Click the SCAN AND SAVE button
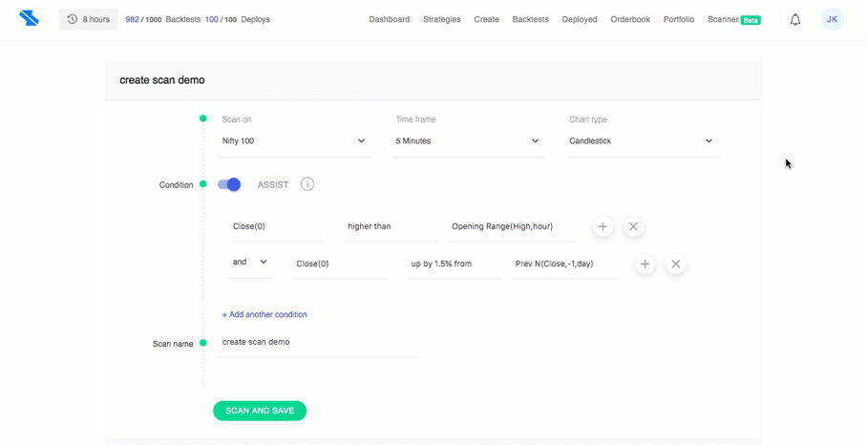This screenshot has width=867, height=445. click(x=260, y=411)
